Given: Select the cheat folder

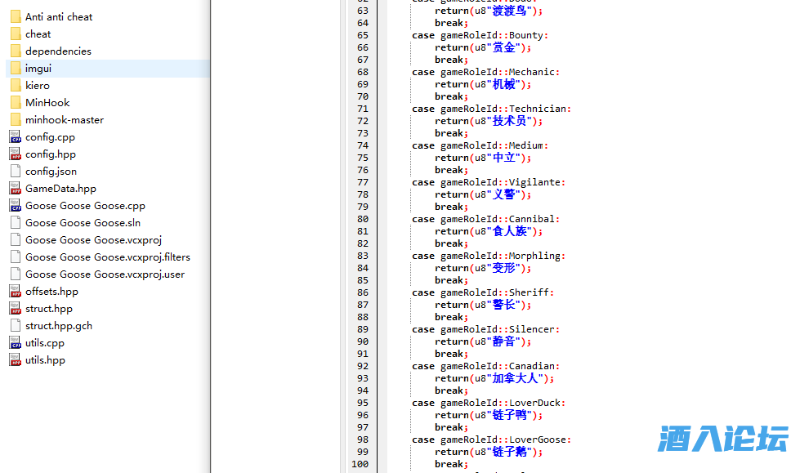Looking at the screenshot, I should tap(38, 34).
